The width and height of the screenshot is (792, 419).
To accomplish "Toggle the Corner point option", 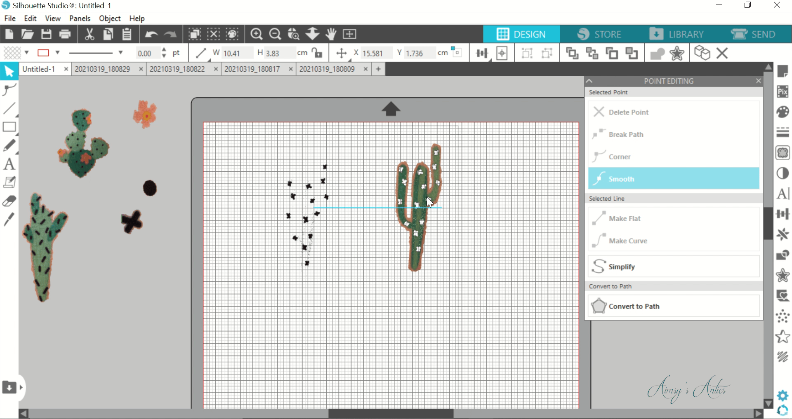I will click(x=674, y=157).
